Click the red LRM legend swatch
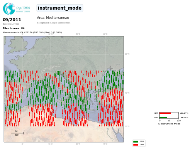 pyautogui.click(x=136, y=145)
